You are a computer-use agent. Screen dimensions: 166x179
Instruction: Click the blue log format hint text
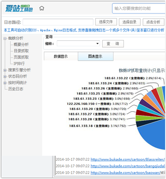click(84, 30)
